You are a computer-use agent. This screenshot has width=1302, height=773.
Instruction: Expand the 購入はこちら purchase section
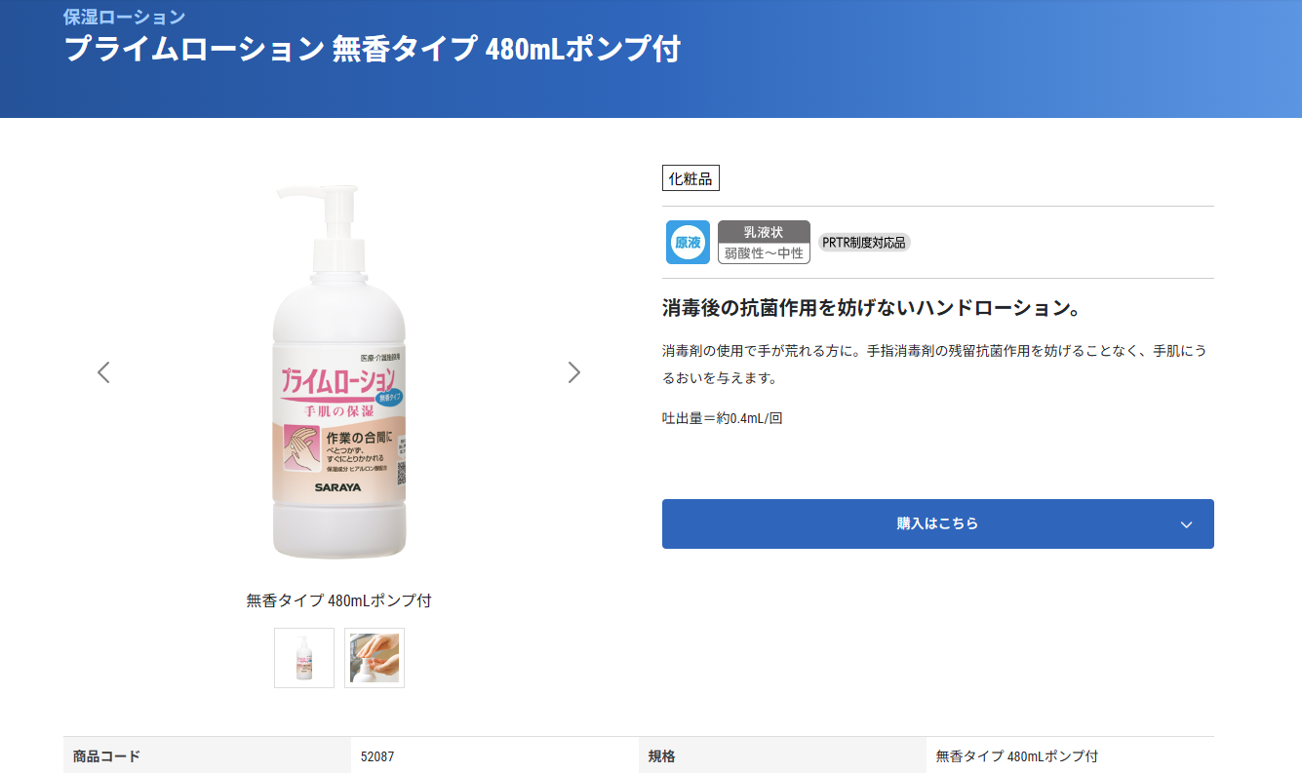tap(937, 523)
